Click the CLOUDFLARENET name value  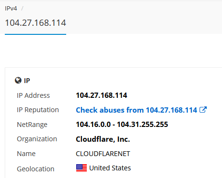coord(103,154)
